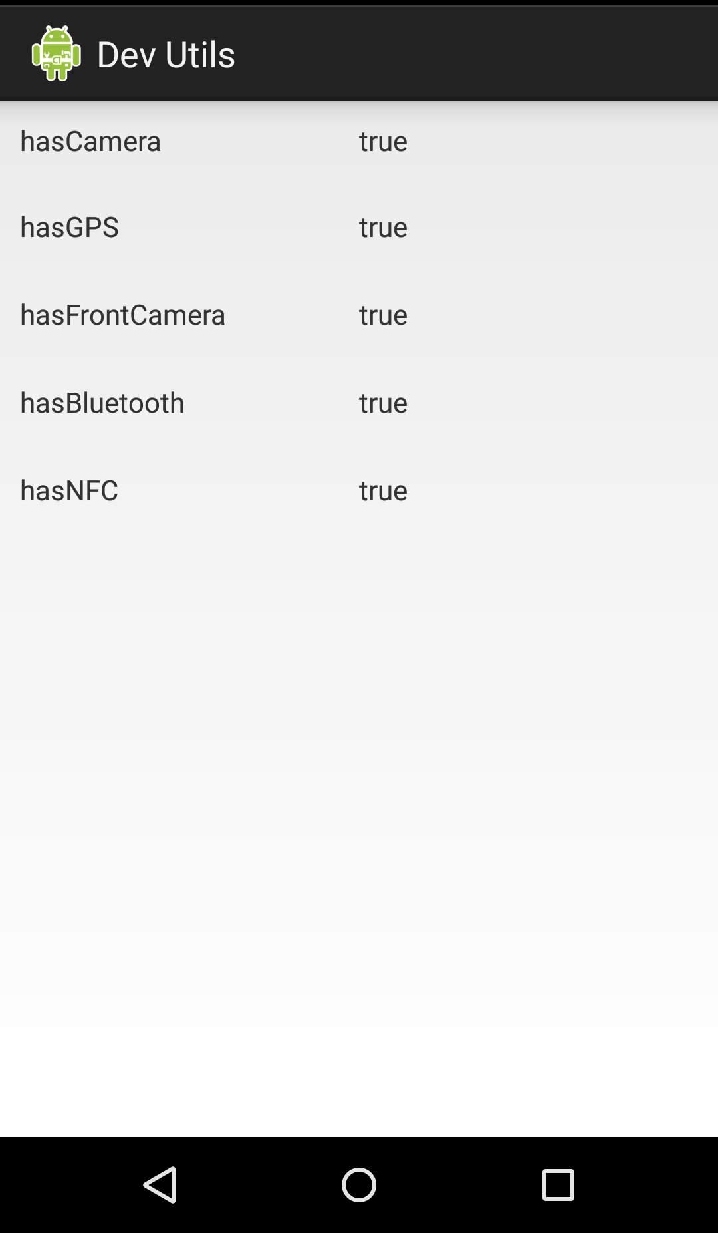
Task: Select the hasFrontCamera label
Action: pyautogui.click(x=123, y=315)
